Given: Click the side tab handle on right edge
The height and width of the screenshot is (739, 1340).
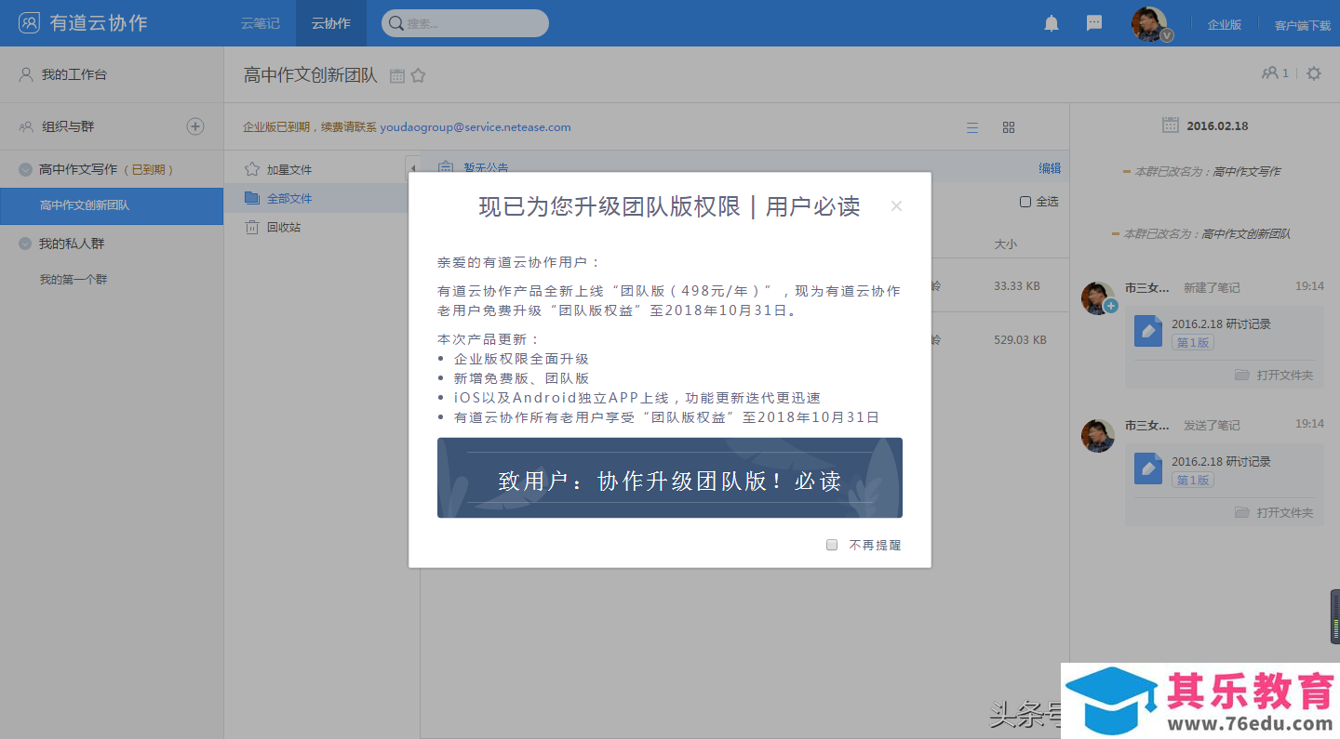Looking at the screenshot, I should click(x=1334, y=616).
